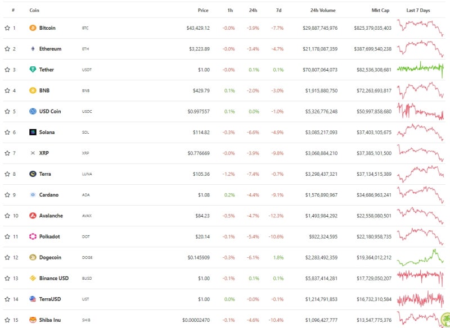The height and width of the screenshot is (328, 450).
Task: Toggle the Cardano favorite star
Action: (x=7, y=195)
